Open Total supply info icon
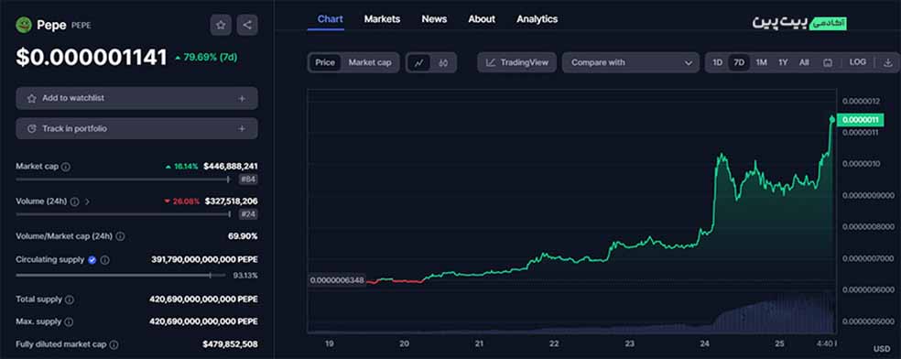 tap(70, 299)
